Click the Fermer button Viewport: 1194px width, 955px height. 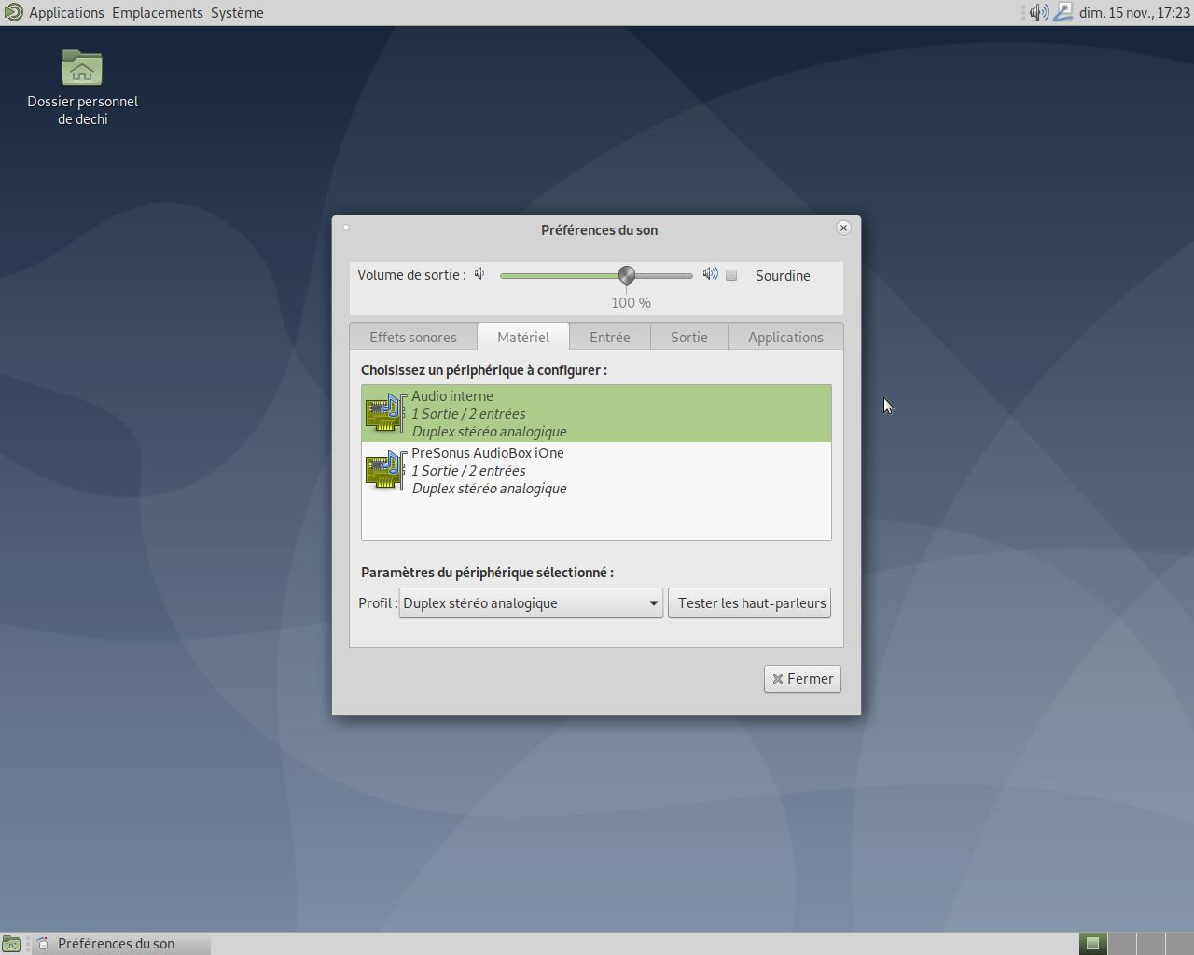coord(802,679)
